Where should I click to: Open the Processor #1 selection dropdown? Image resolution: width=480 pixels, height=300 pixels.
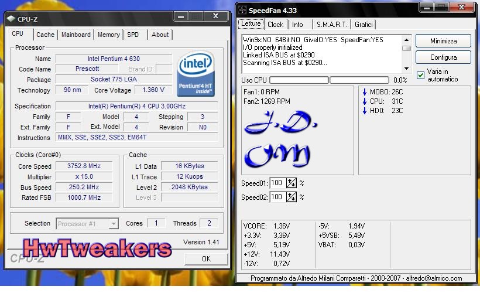click(114, 224)
